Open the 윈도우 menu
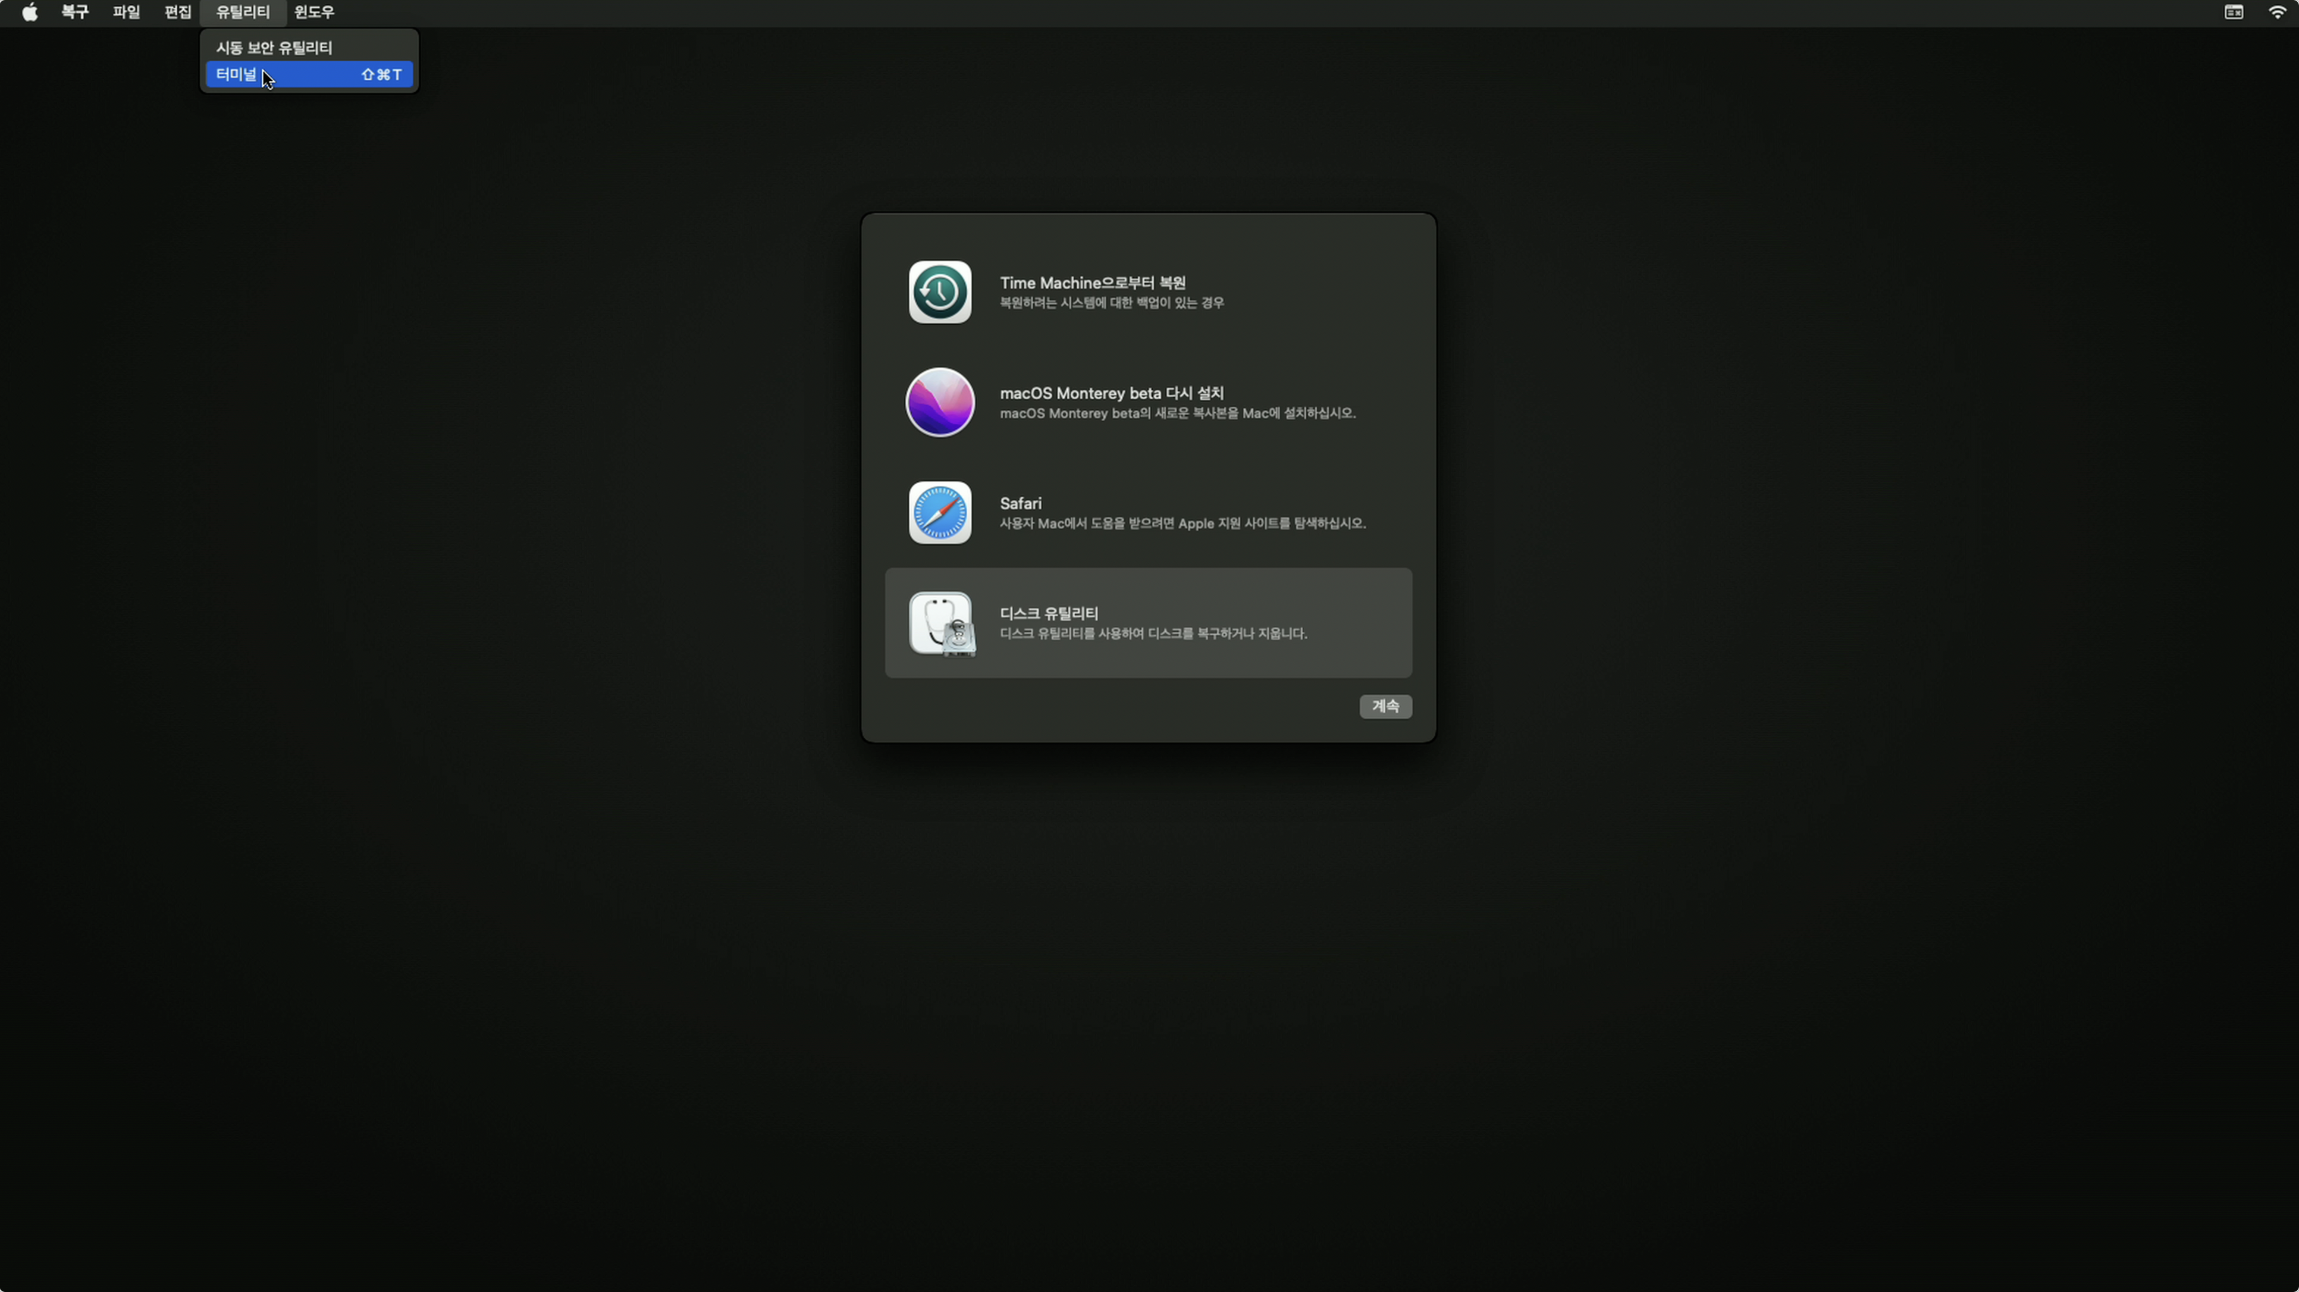The width and height of the screenshot is (2299, 1292). (314, 12)
